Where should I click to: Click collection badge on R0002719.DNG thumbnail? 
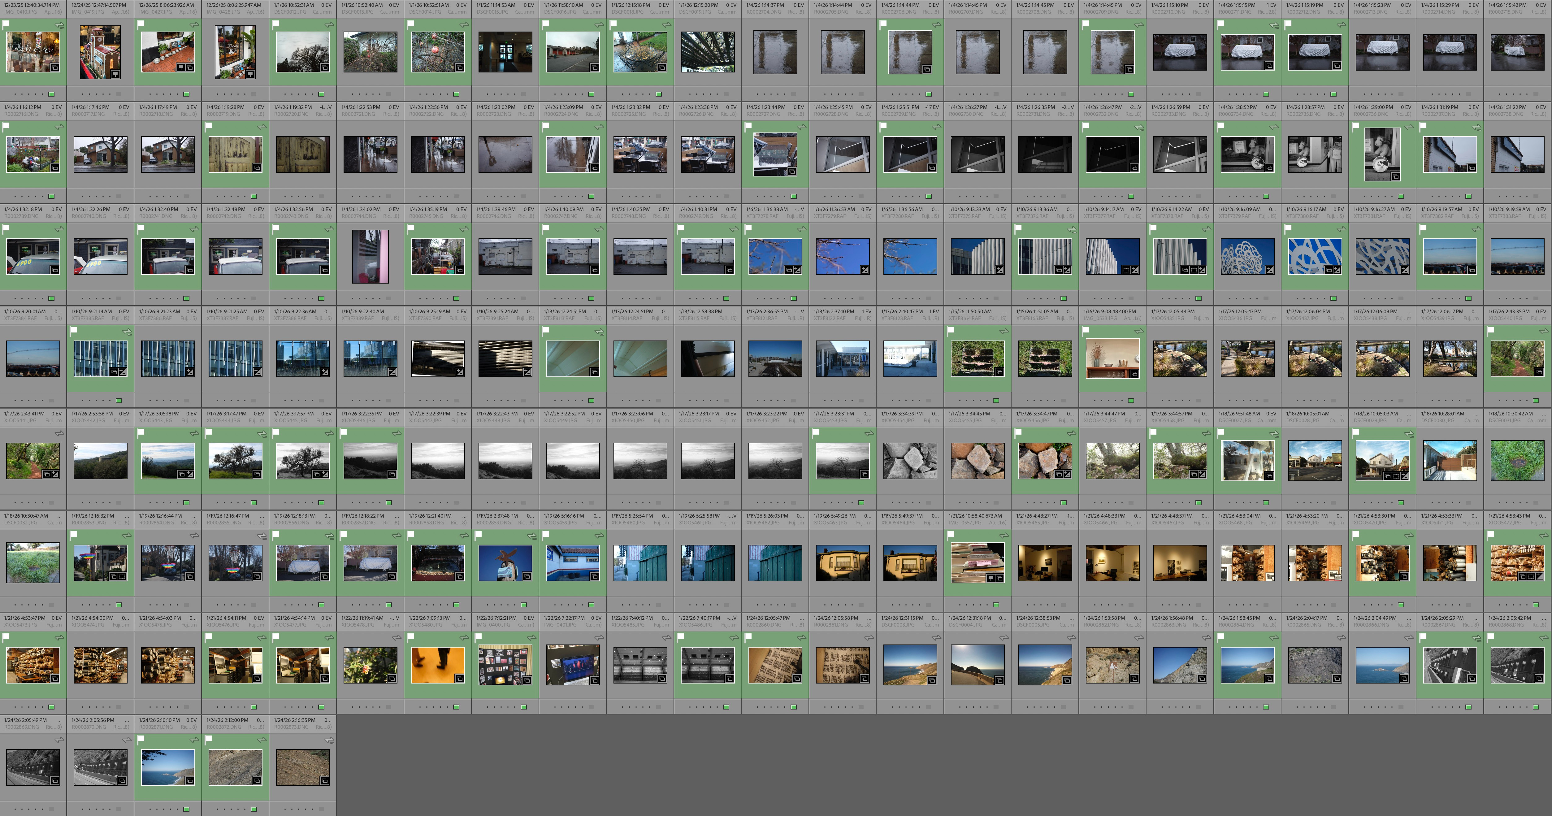[x=257, y=167]
